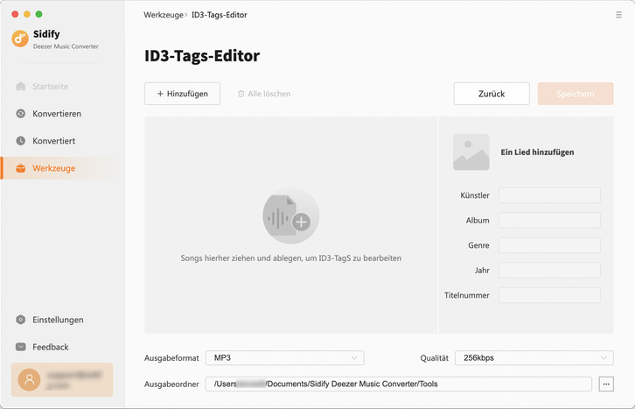
Task: Click the Konvertieren circular-arrow icon
Action: click(21, 114)
